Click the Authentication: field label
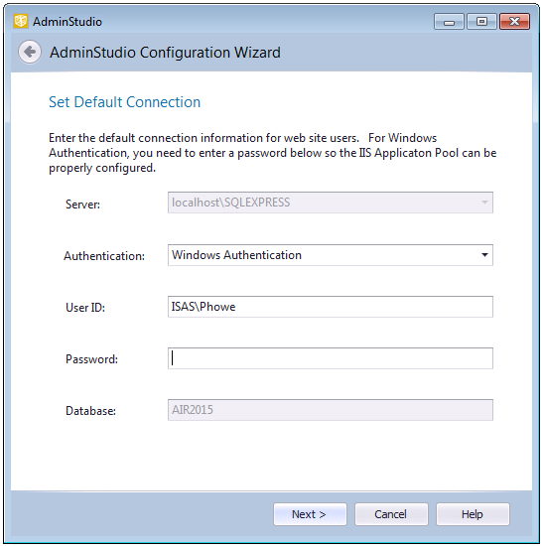 coord(104,256)
